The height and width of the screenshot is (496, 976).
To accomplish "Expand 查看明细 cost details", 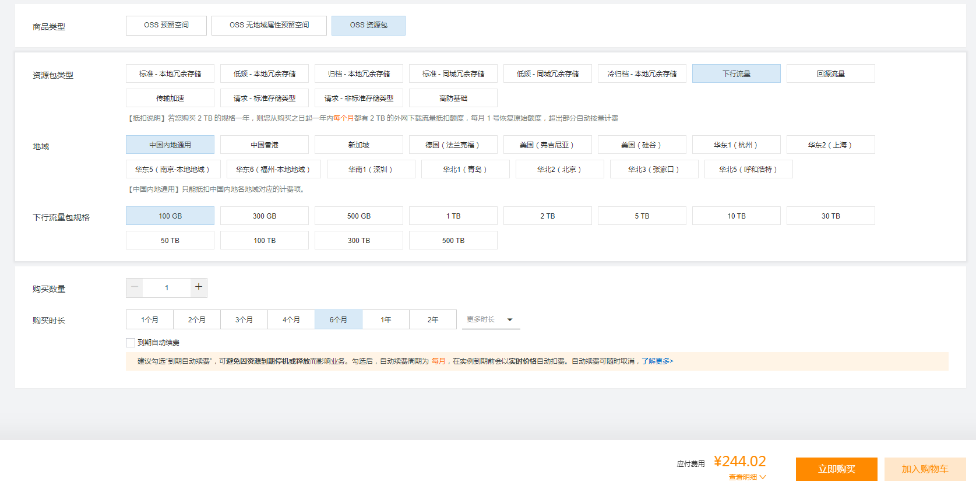I will pyautogui.click(x=747, y=477).
